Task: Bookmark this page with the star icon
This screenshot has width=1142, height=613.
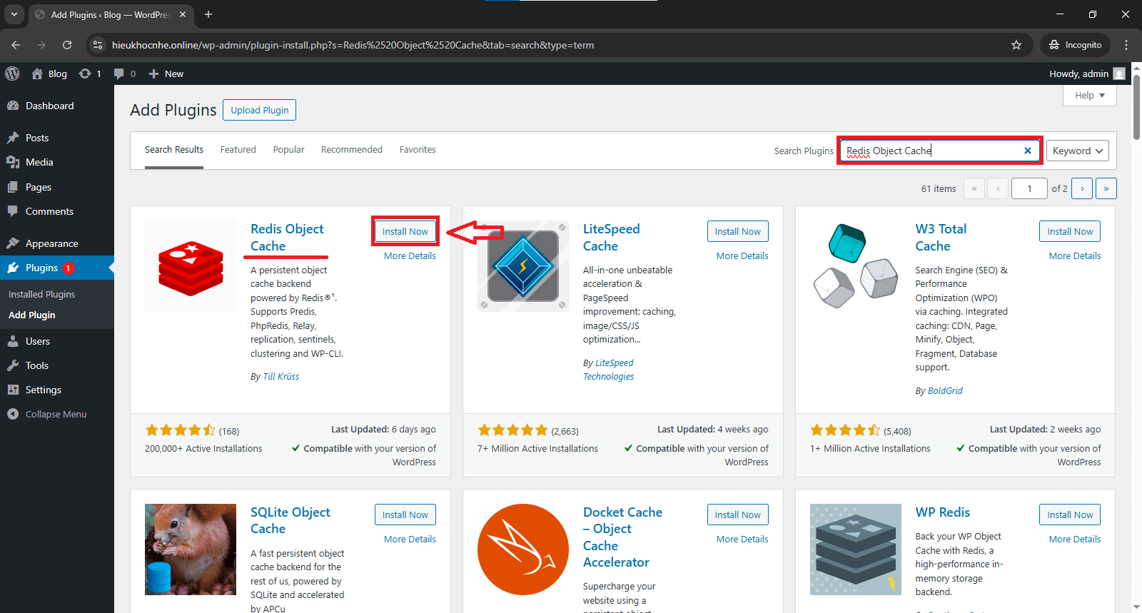Action: tap(1016, 45)
